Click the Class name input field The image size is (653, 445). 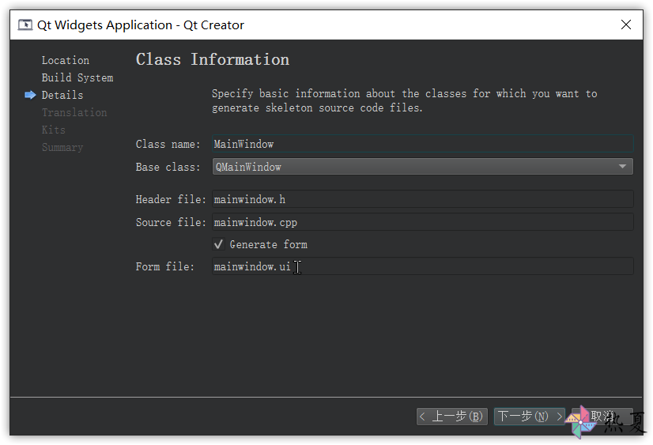(423, 144)
